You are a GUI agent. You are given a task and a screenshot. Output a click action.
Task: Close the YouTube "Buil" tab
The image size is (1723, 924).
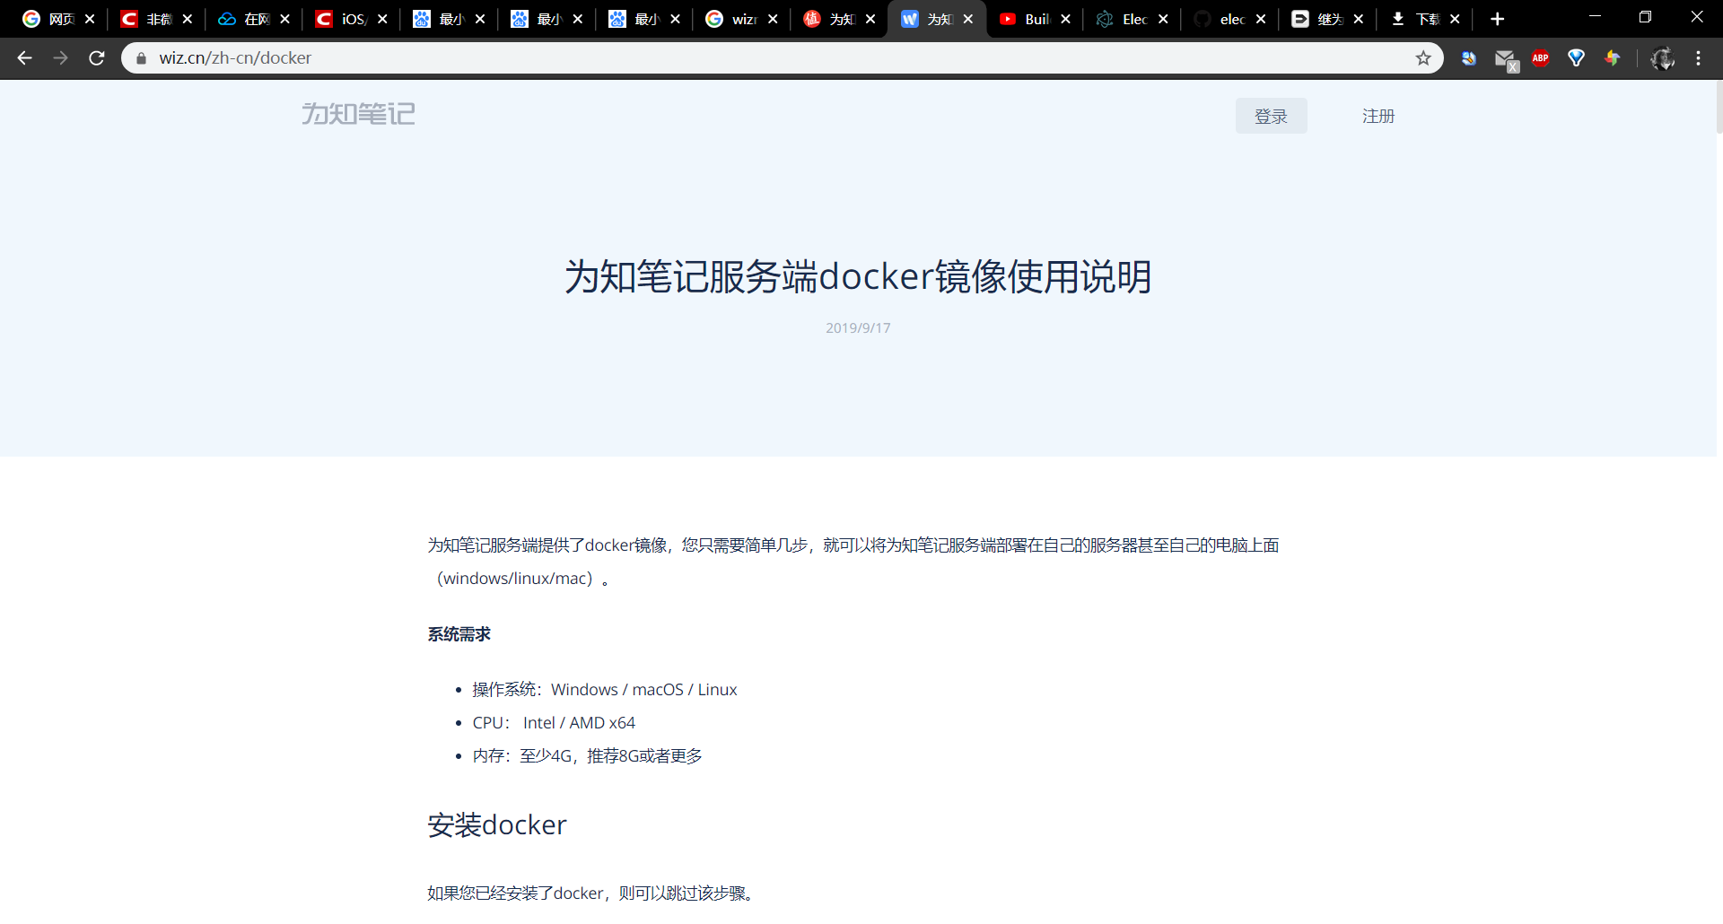coord(1065,19)
